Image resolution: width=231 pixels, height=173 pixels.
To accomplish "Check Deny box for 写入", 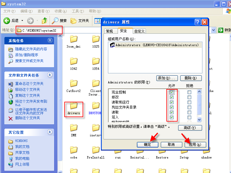I will click(x=189, y=117).
